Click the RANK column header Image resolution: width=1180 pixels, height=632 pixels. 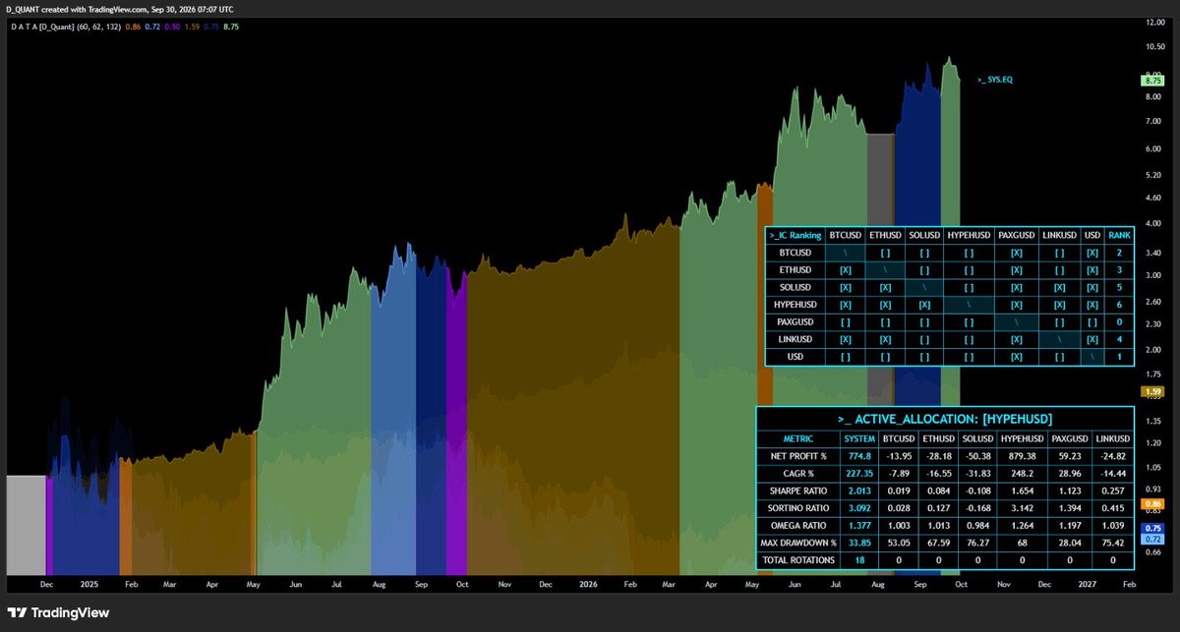[x=1119, y=236]
